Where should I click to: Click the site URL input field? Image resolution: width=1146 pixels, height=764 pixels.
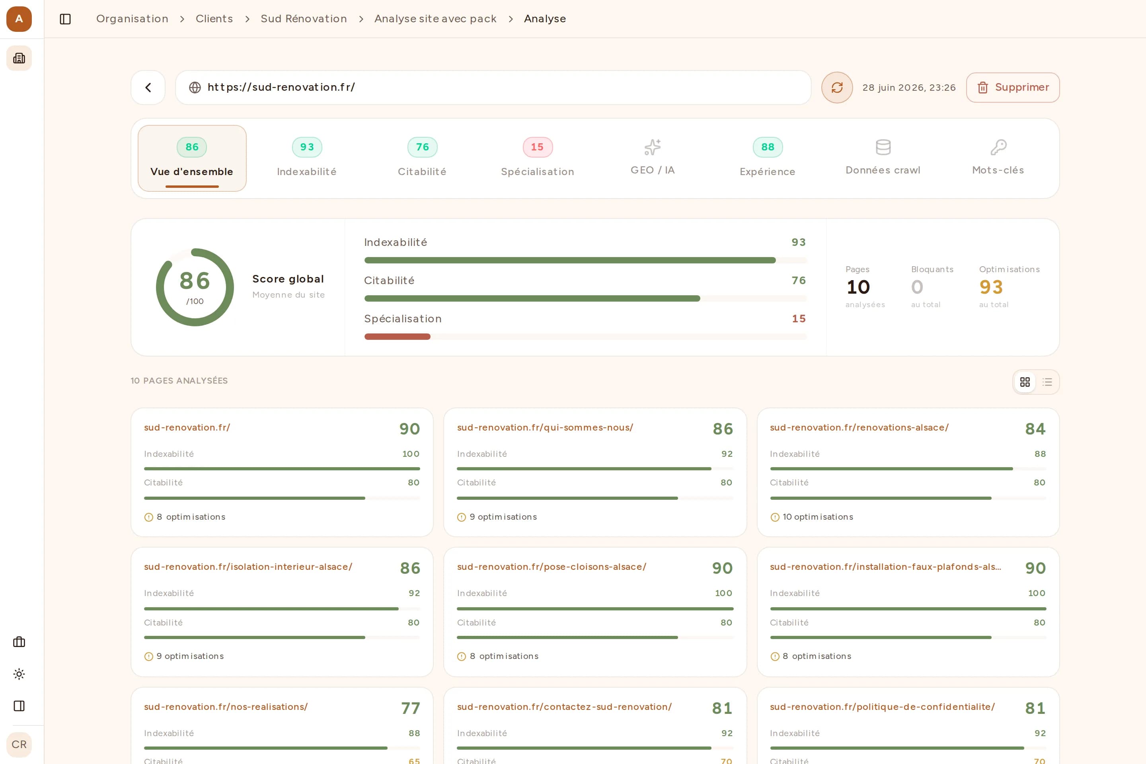pyautogui.click(x=493, y=87)
